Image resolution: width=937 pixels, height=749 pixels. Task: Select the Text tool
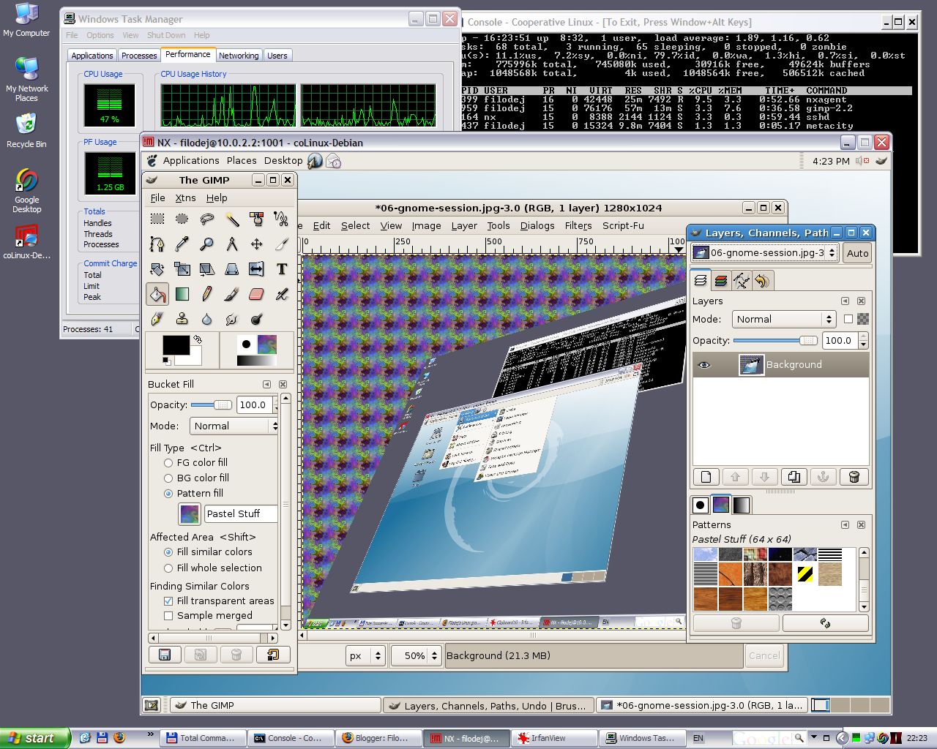(281, 269)
